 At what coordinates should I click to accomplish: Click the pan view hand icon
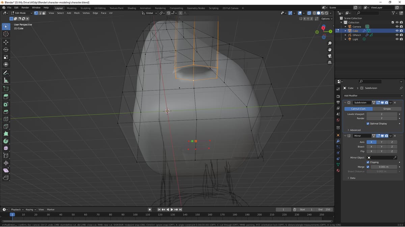pos(330,50)
